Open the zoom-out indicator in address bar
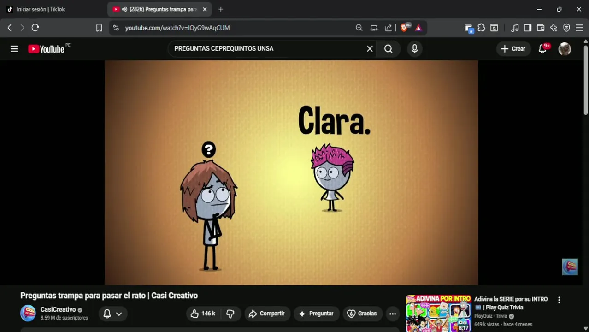Viewport: 589px width, 332px height. [x=359, y=28]
